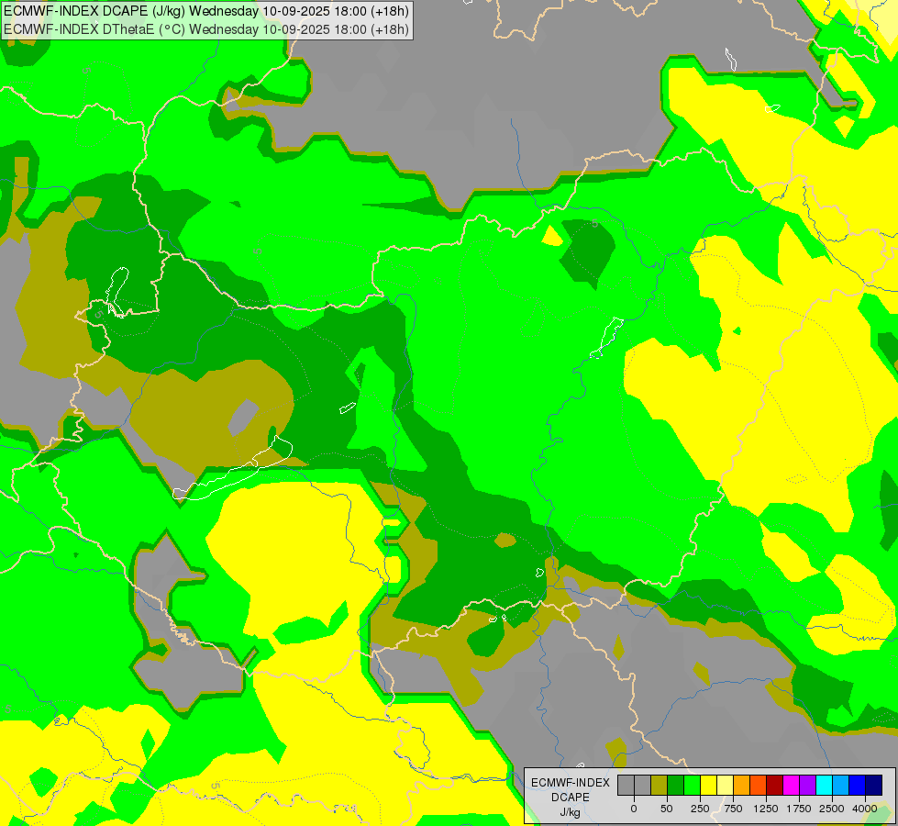The width and height of the screenshot is (898, 826).
Task: Click the legend value 0
Action: tap(634, 809)
